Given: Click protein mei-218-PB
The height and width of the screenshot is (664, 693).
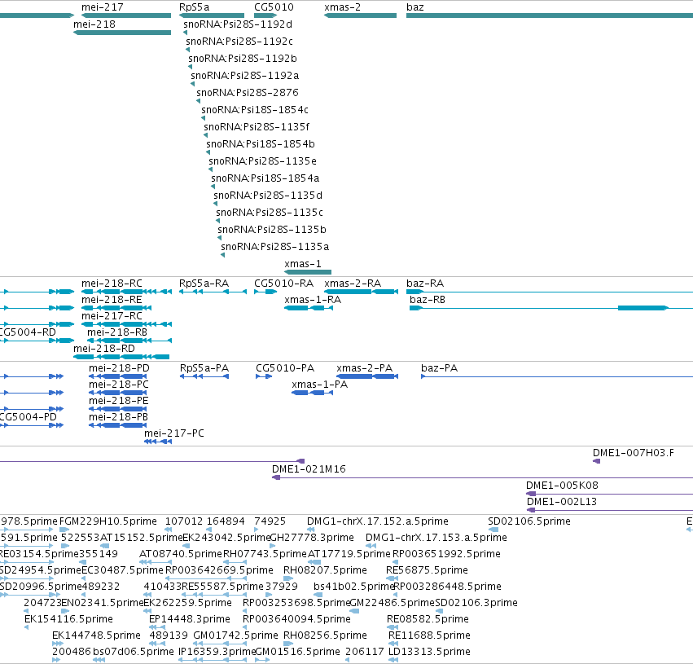Looking at the screenshot, I should pyautogui.click(x=117, y=426).
